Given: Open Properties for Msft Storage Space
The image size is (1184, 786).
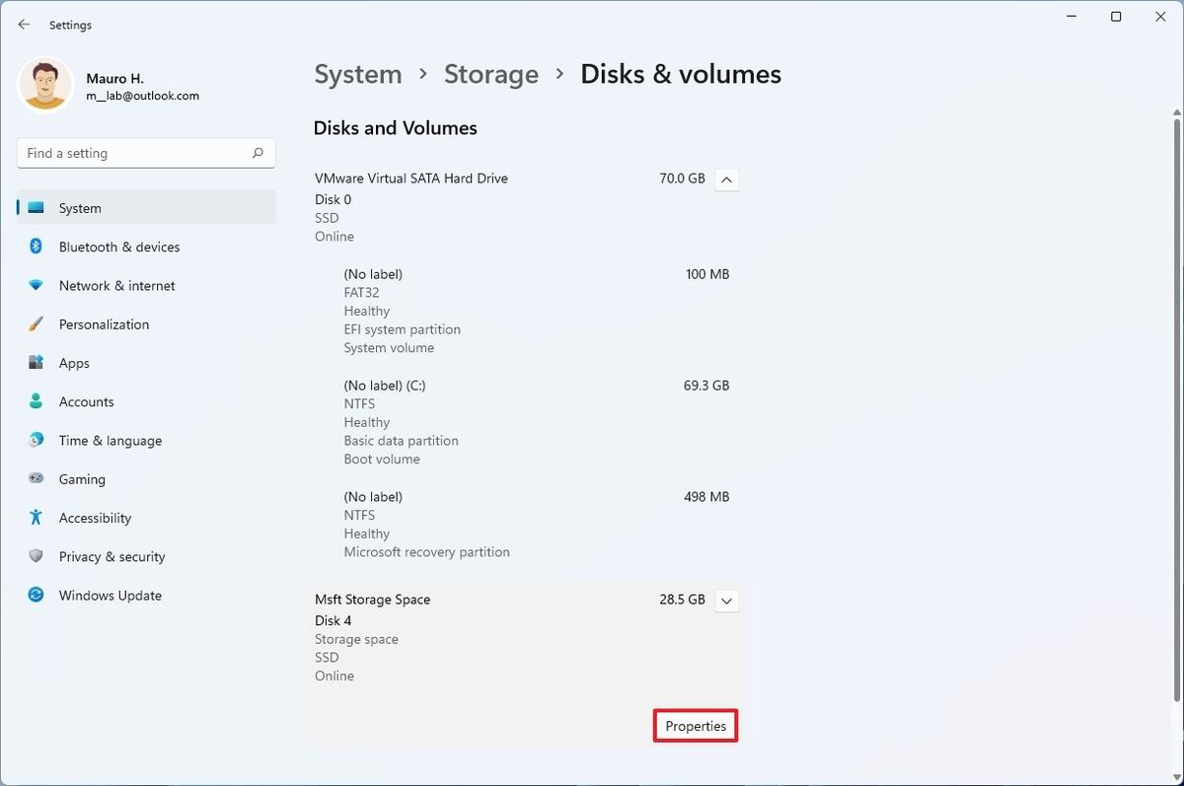Looking at the screenshot, I should tap(696, 727).
